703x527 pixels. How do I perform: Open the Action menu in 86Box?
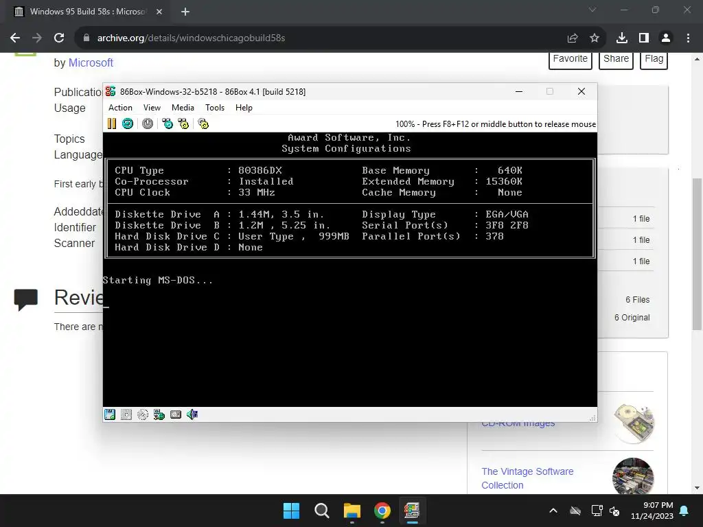120,108
